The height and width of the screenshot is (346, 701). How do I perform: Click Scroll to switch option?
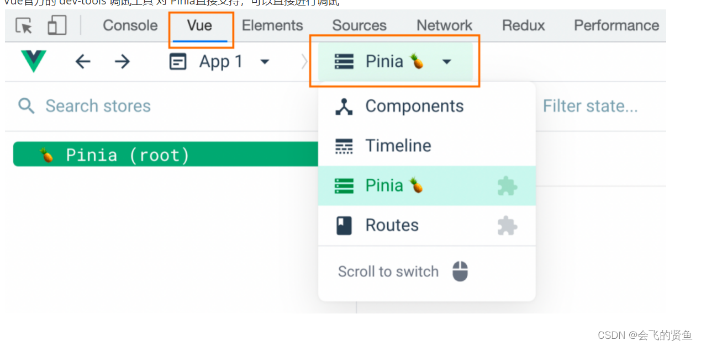pyautogui.click(x=388, y=272)
